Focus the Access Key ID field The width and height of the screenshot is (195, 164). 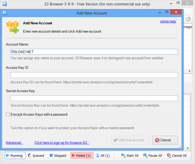(x=94, y=75)
